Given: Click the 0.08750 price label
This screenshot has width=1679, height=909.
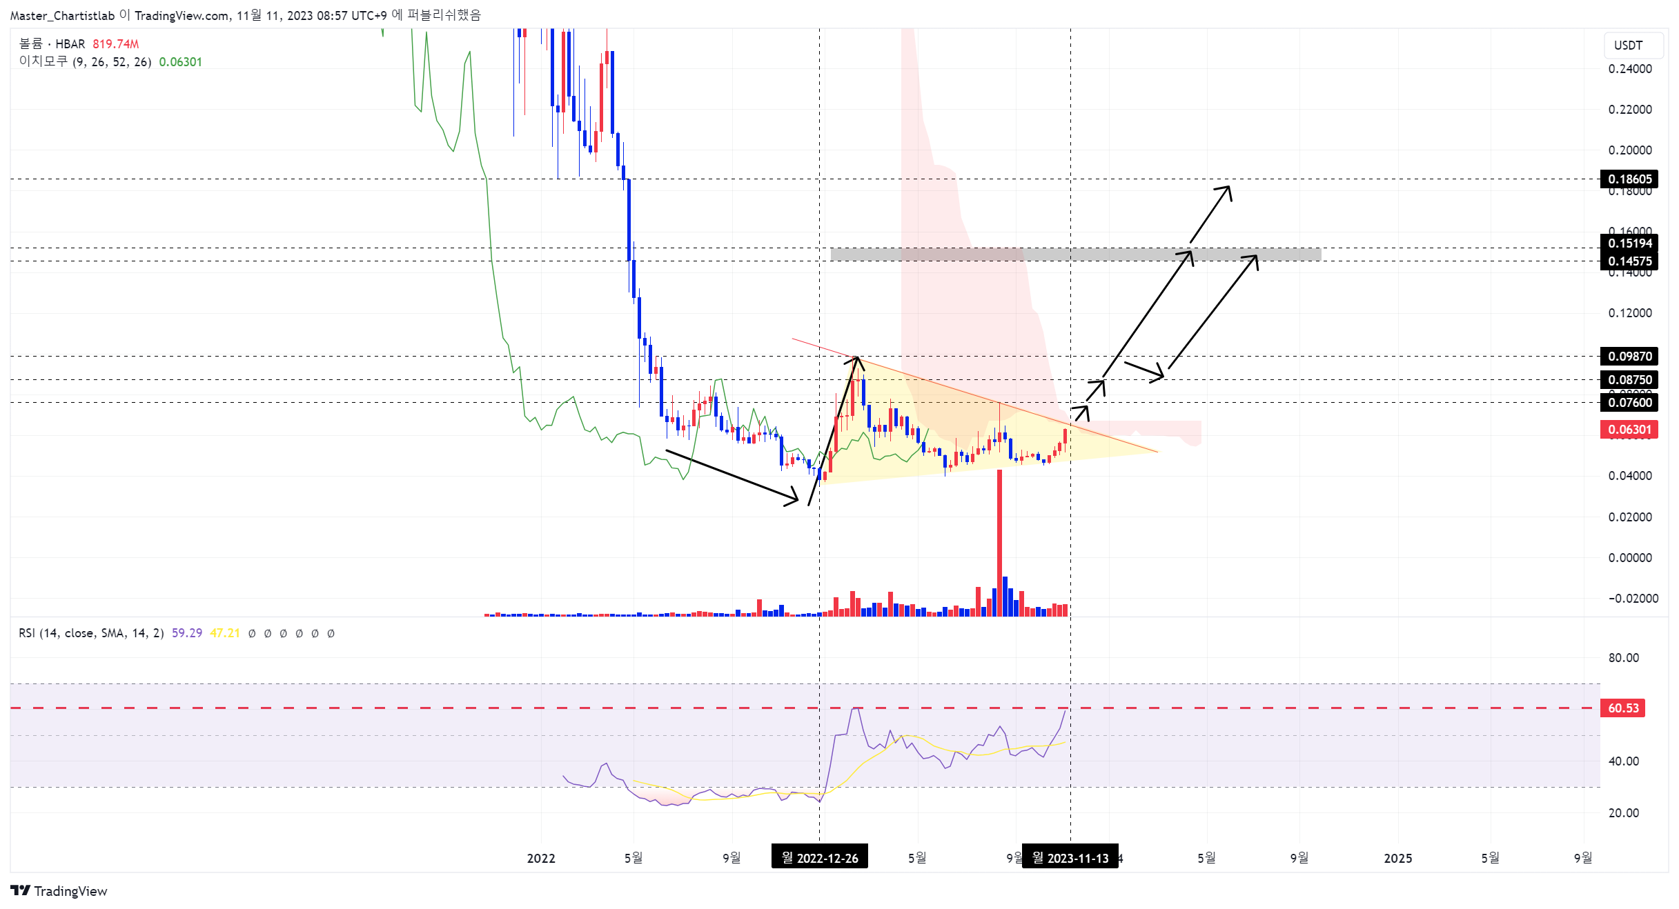Looking at the screenshot, I should click(x=1629, y=379).
